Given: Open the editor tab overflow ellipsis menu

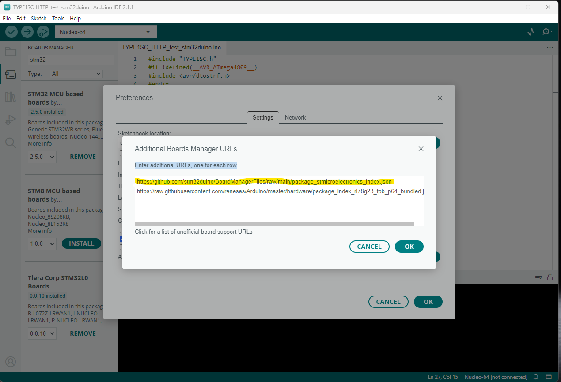Looking at the screenshot, I should pos(550,47).
